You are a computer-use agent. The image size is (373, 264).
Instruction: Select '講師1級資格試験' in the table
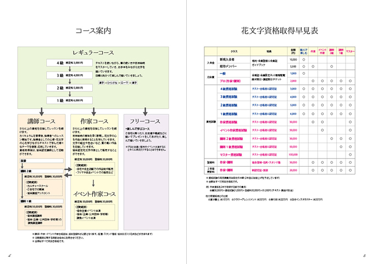click(x=231, y=147)
